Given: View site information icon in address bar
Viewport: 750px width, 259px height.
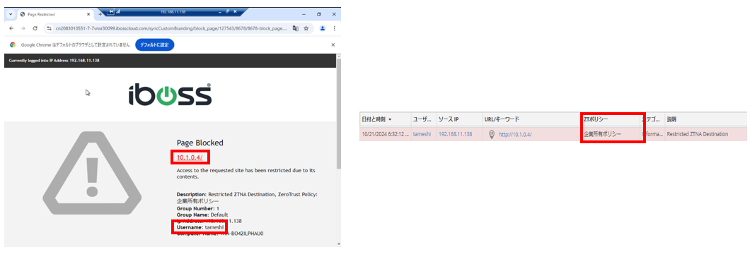Looking at the screenshot, I should (x=50, y=28).
